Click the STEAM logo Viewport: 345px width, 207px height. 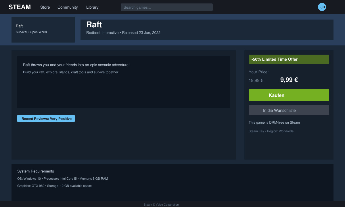[x=20, y=7]
